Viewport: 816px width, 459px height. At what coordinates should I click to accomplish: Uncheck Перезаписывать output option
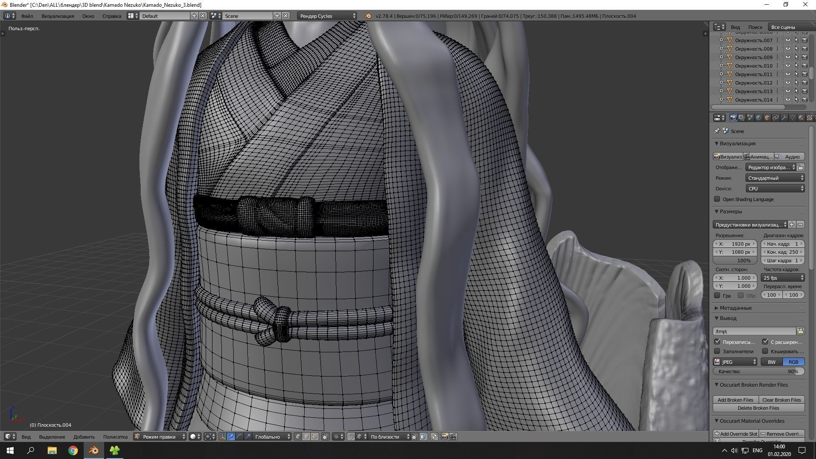point(717,342)
